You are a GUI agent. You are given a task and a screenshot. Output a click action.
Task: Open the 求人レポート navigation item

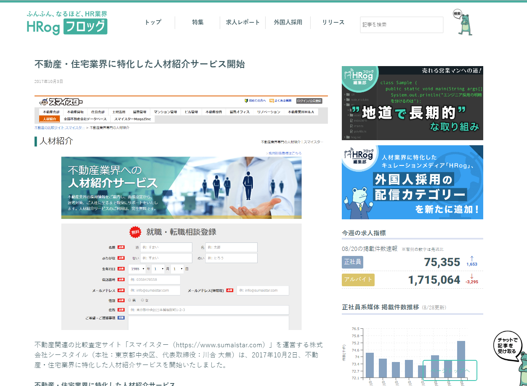243,22
